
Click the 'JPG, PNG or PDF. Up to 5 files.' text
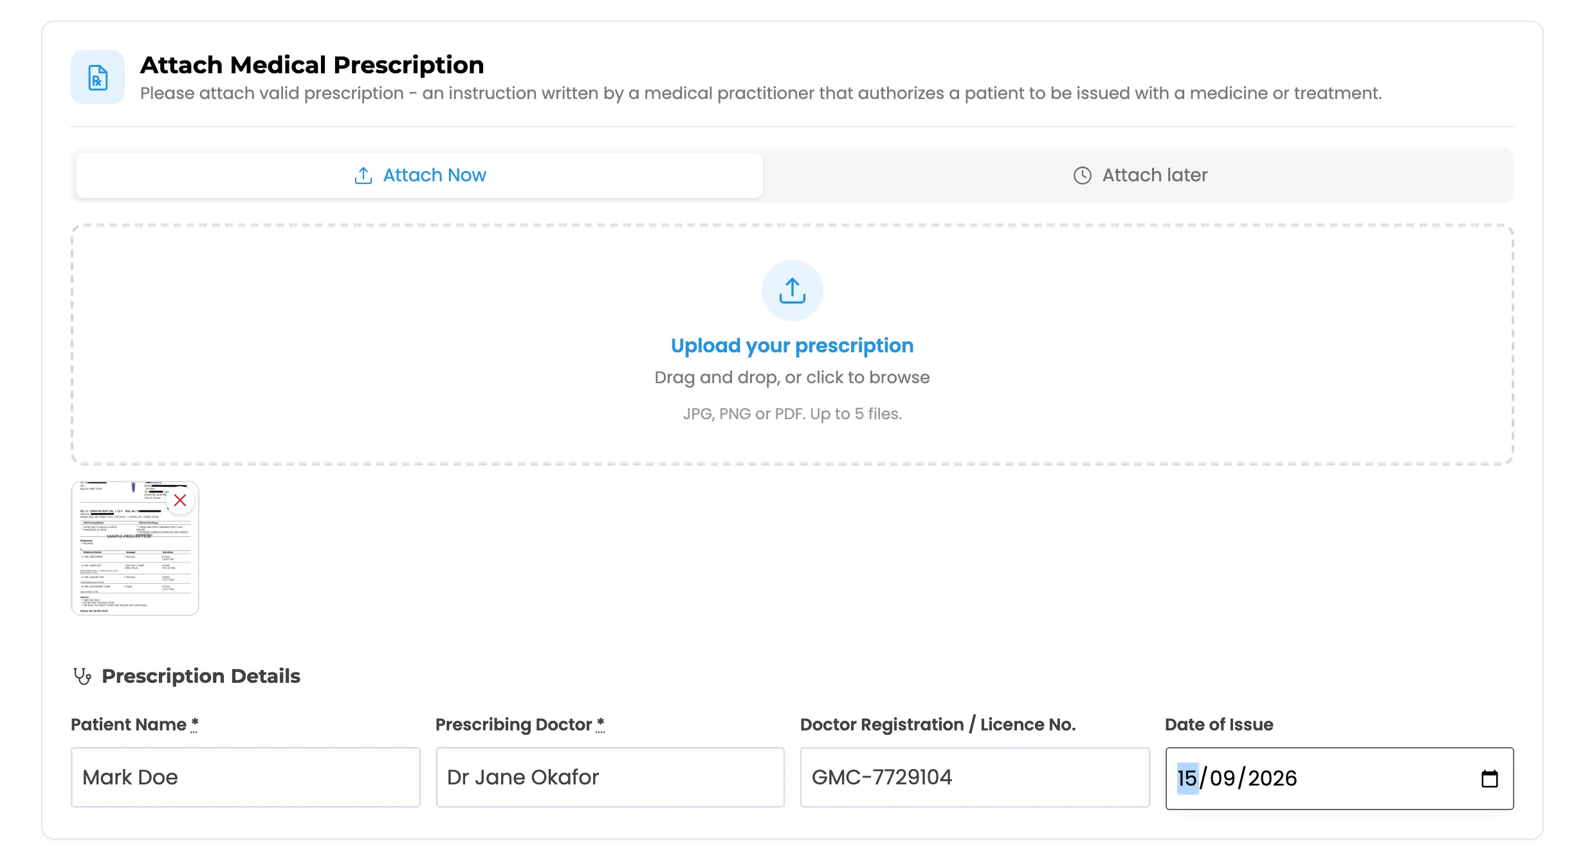pos(792,414)
